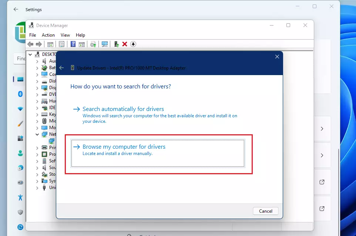The image size is (356, 236).
Task: Click the black down-arrow Disable device icon
Action: pyautogui.click(x=133, y=44)
